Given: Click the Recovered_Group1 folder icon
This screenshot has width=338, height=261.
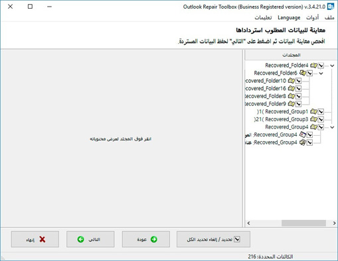Looking at the screenshot, I should [313, 111].
